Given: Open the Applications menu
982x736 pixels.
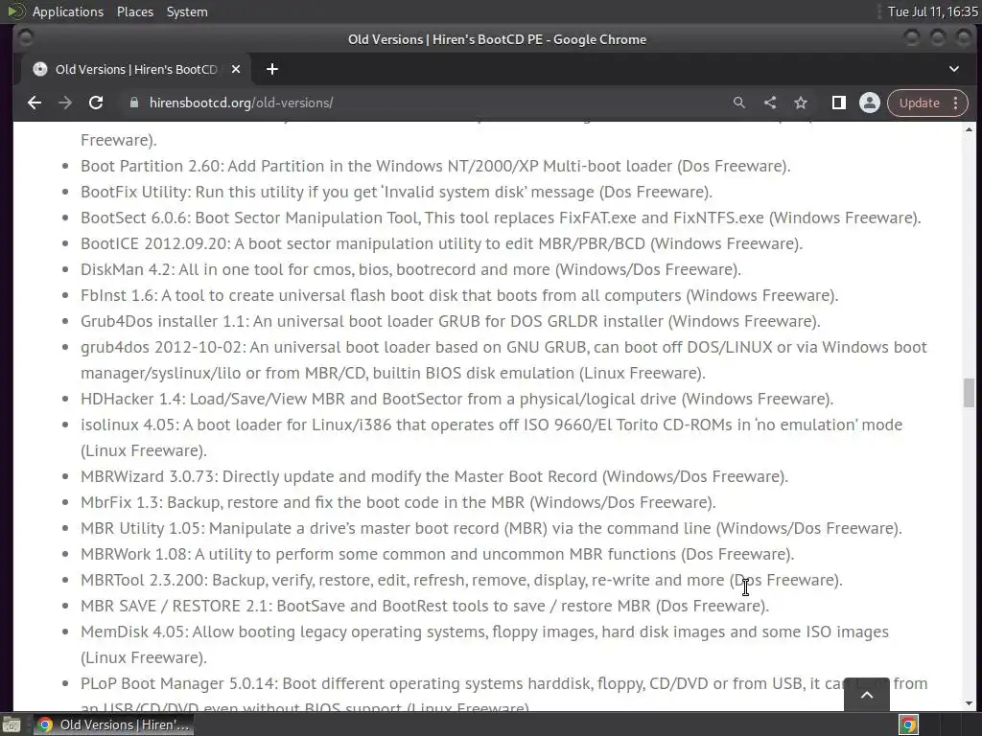Looking at the screenshot, I should 68,11.
